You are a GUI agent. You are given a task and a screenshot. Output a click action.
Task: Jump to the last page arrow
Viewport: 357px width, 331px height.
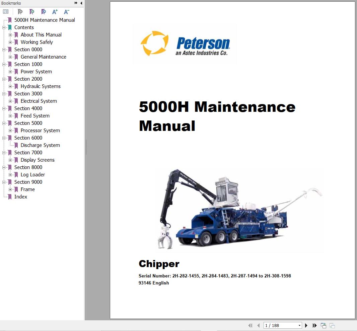pyautogui.click(x=315, y=326)
